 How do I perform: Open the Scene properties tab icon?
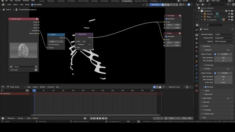[x=197, y=47]
